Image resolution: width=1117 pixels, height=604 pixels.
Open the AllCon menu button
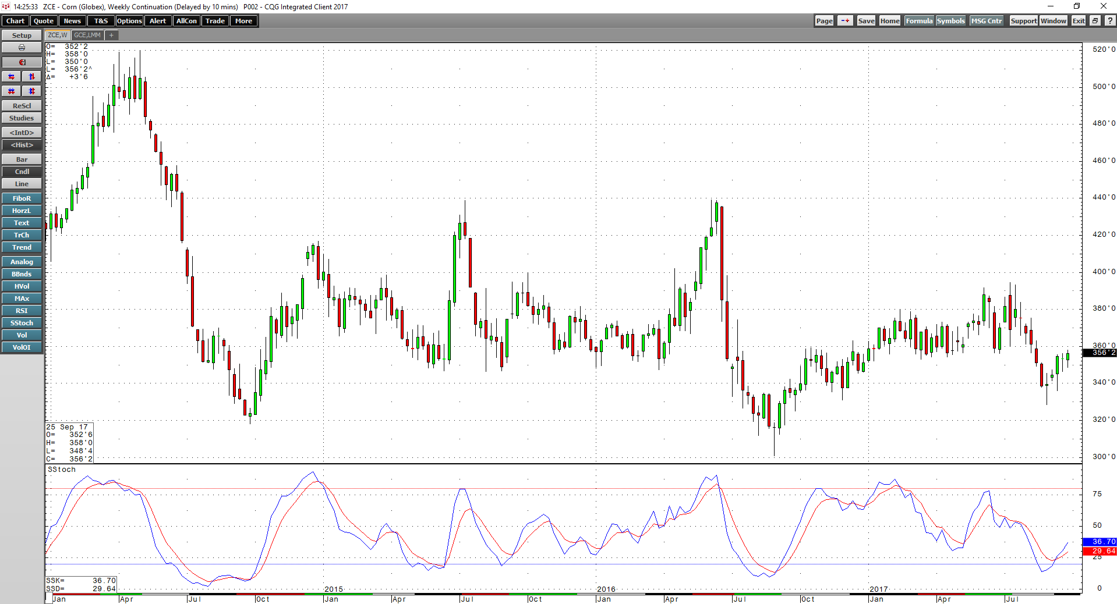[186, 21]
